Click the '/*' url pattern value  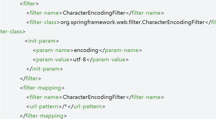click(x=65, y=106)
